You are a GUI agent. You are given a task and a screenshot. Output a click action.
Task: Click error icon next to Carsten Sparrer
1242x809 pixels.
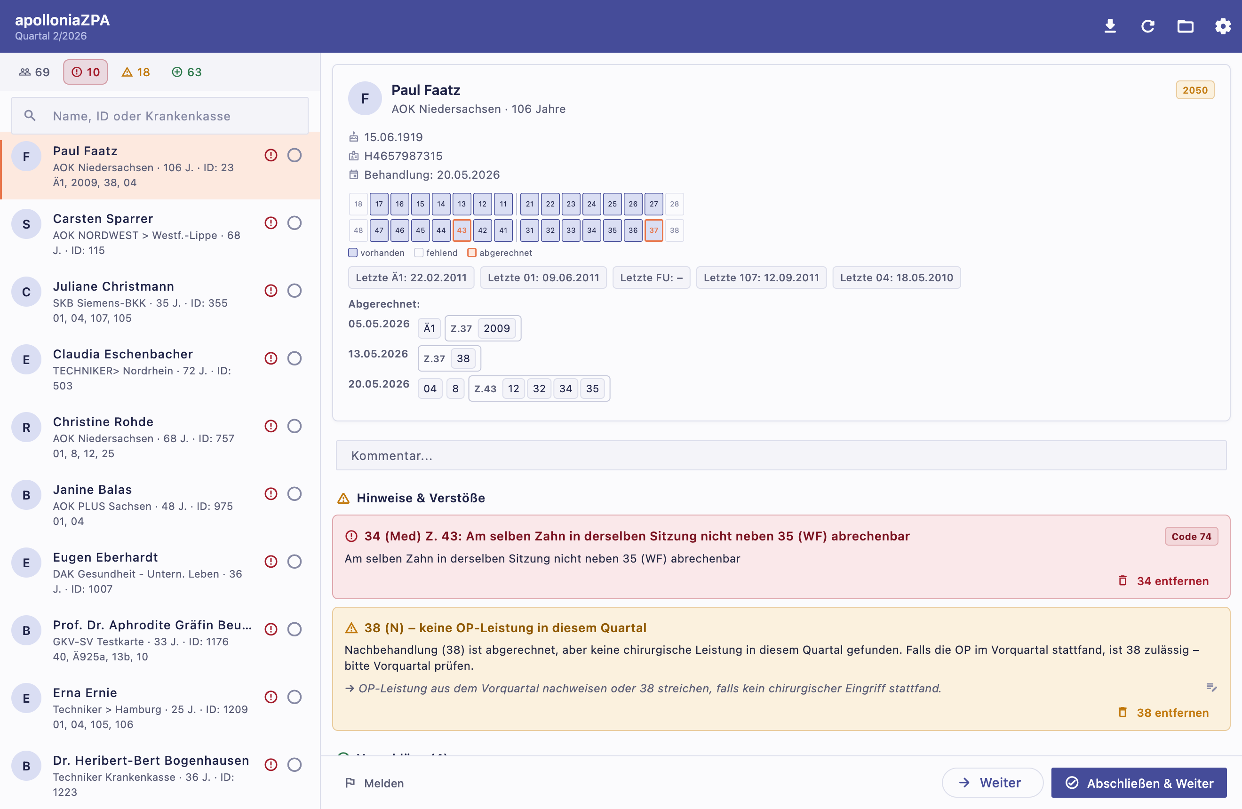tap(271, 223)
